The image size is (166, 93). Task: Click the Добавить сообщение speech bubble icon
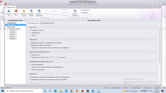point(39,11)
